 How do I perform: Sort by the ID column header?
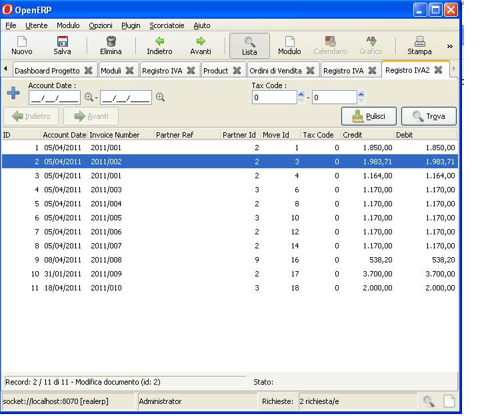coord(21,135)
